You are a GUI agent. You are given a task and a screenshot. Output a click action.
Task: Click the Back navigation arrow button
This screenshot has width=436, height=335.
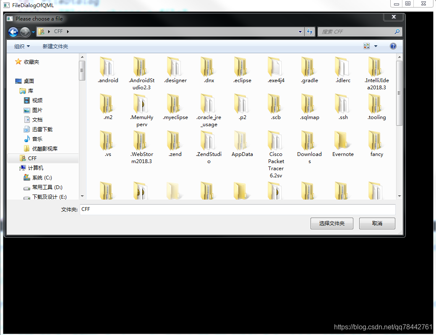click(x=13, y=32)
